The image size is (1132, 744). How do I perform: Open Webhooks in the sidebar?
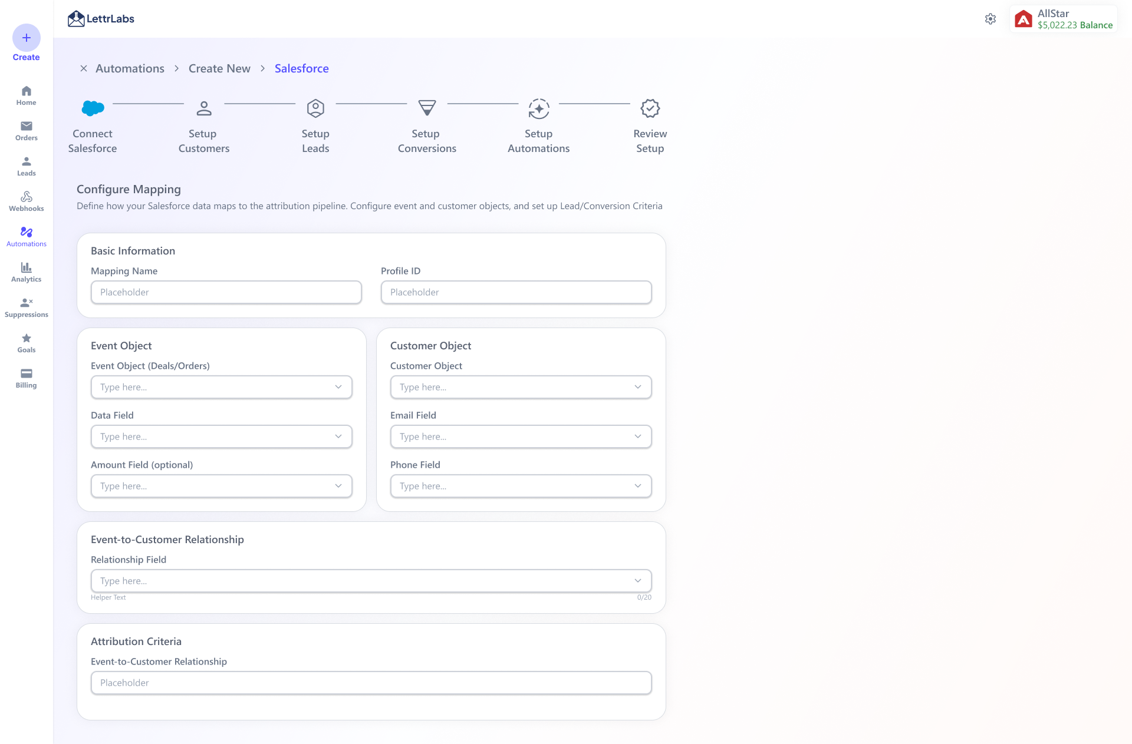pyautogui.click(x=27, y=201)
